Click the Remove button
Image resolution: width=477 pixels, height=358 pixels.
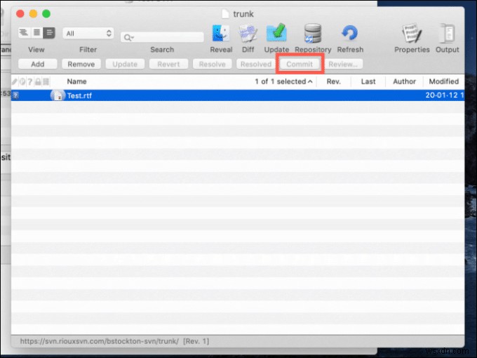tap(81, 65)
